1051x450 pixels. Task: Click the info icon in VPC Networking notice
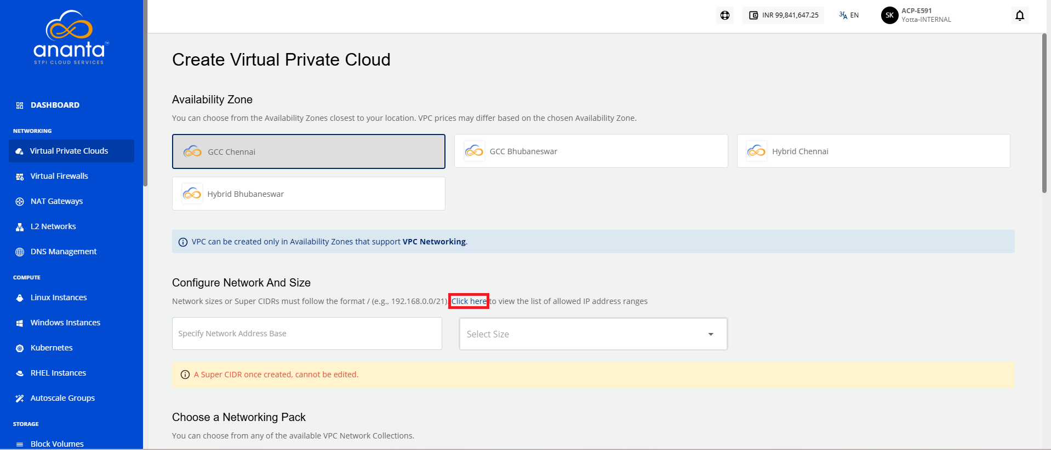click(183, 242)
